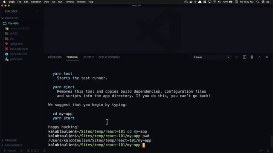Switch to the PROBLEMS panel tab
The image size is (273, 153).
pyautogui.click(x=55, y=57)
